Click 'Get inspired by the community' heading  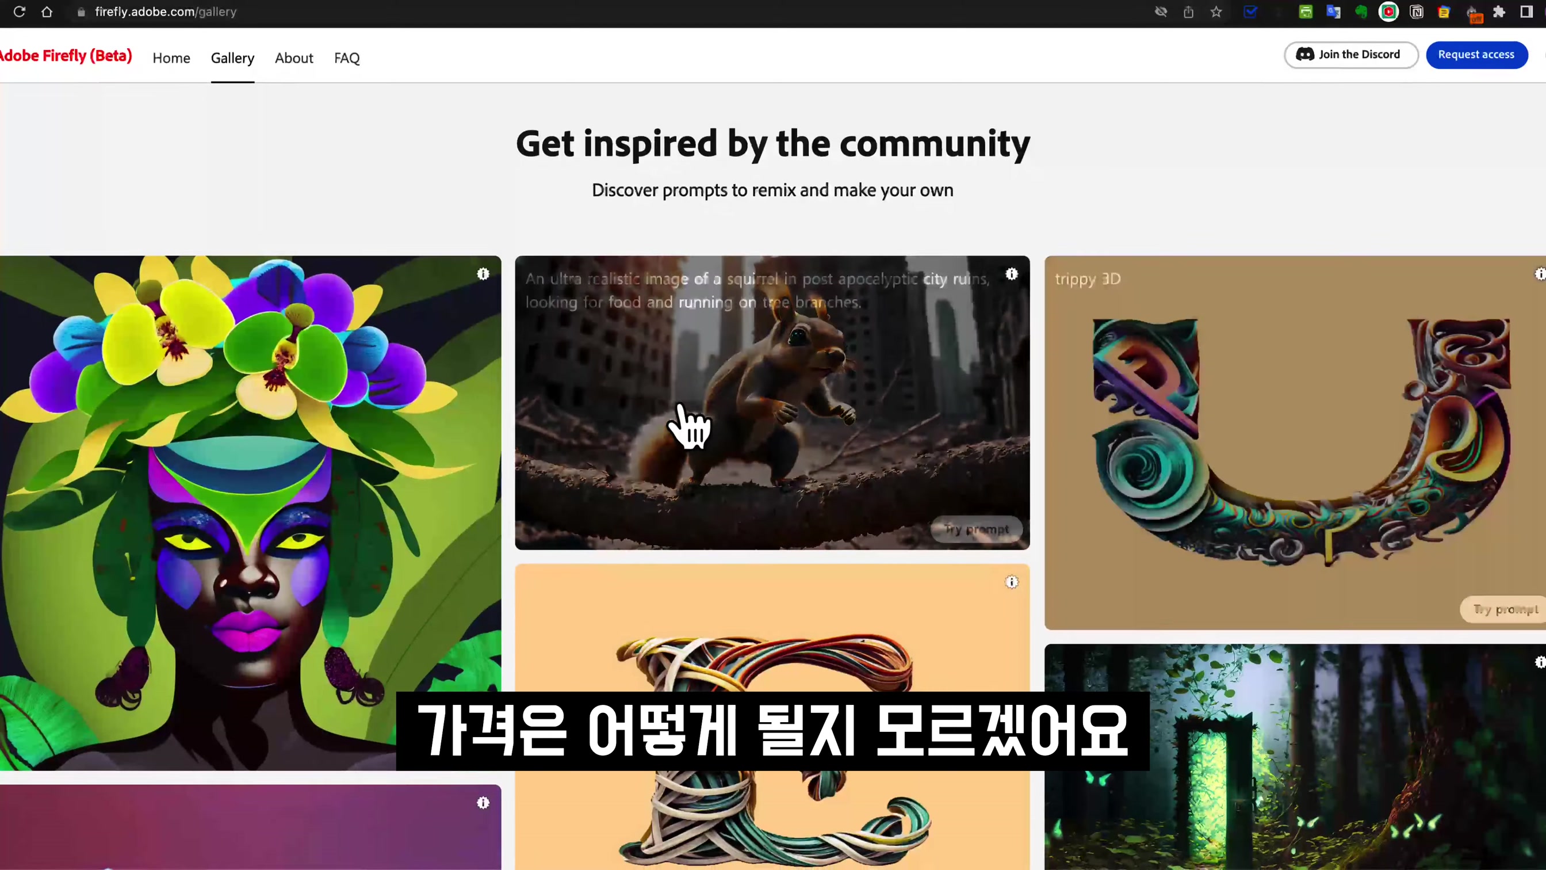point(773,144)
